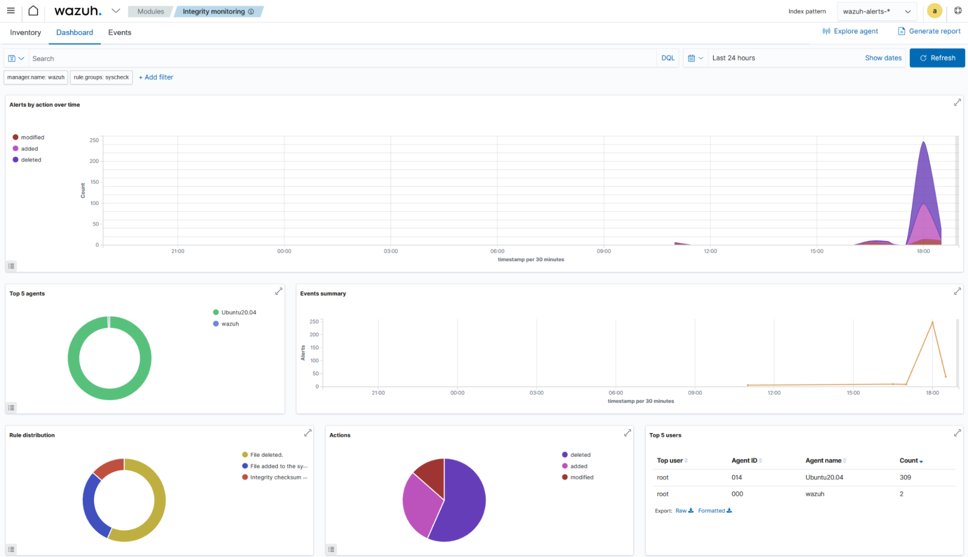Open the hamburger navigation menu

11,11
